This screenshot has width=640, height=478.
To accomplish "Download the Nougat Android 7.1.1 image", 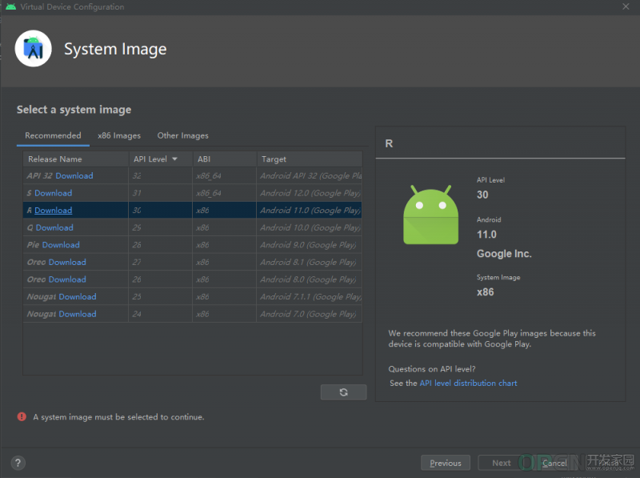I will (78, 296).
